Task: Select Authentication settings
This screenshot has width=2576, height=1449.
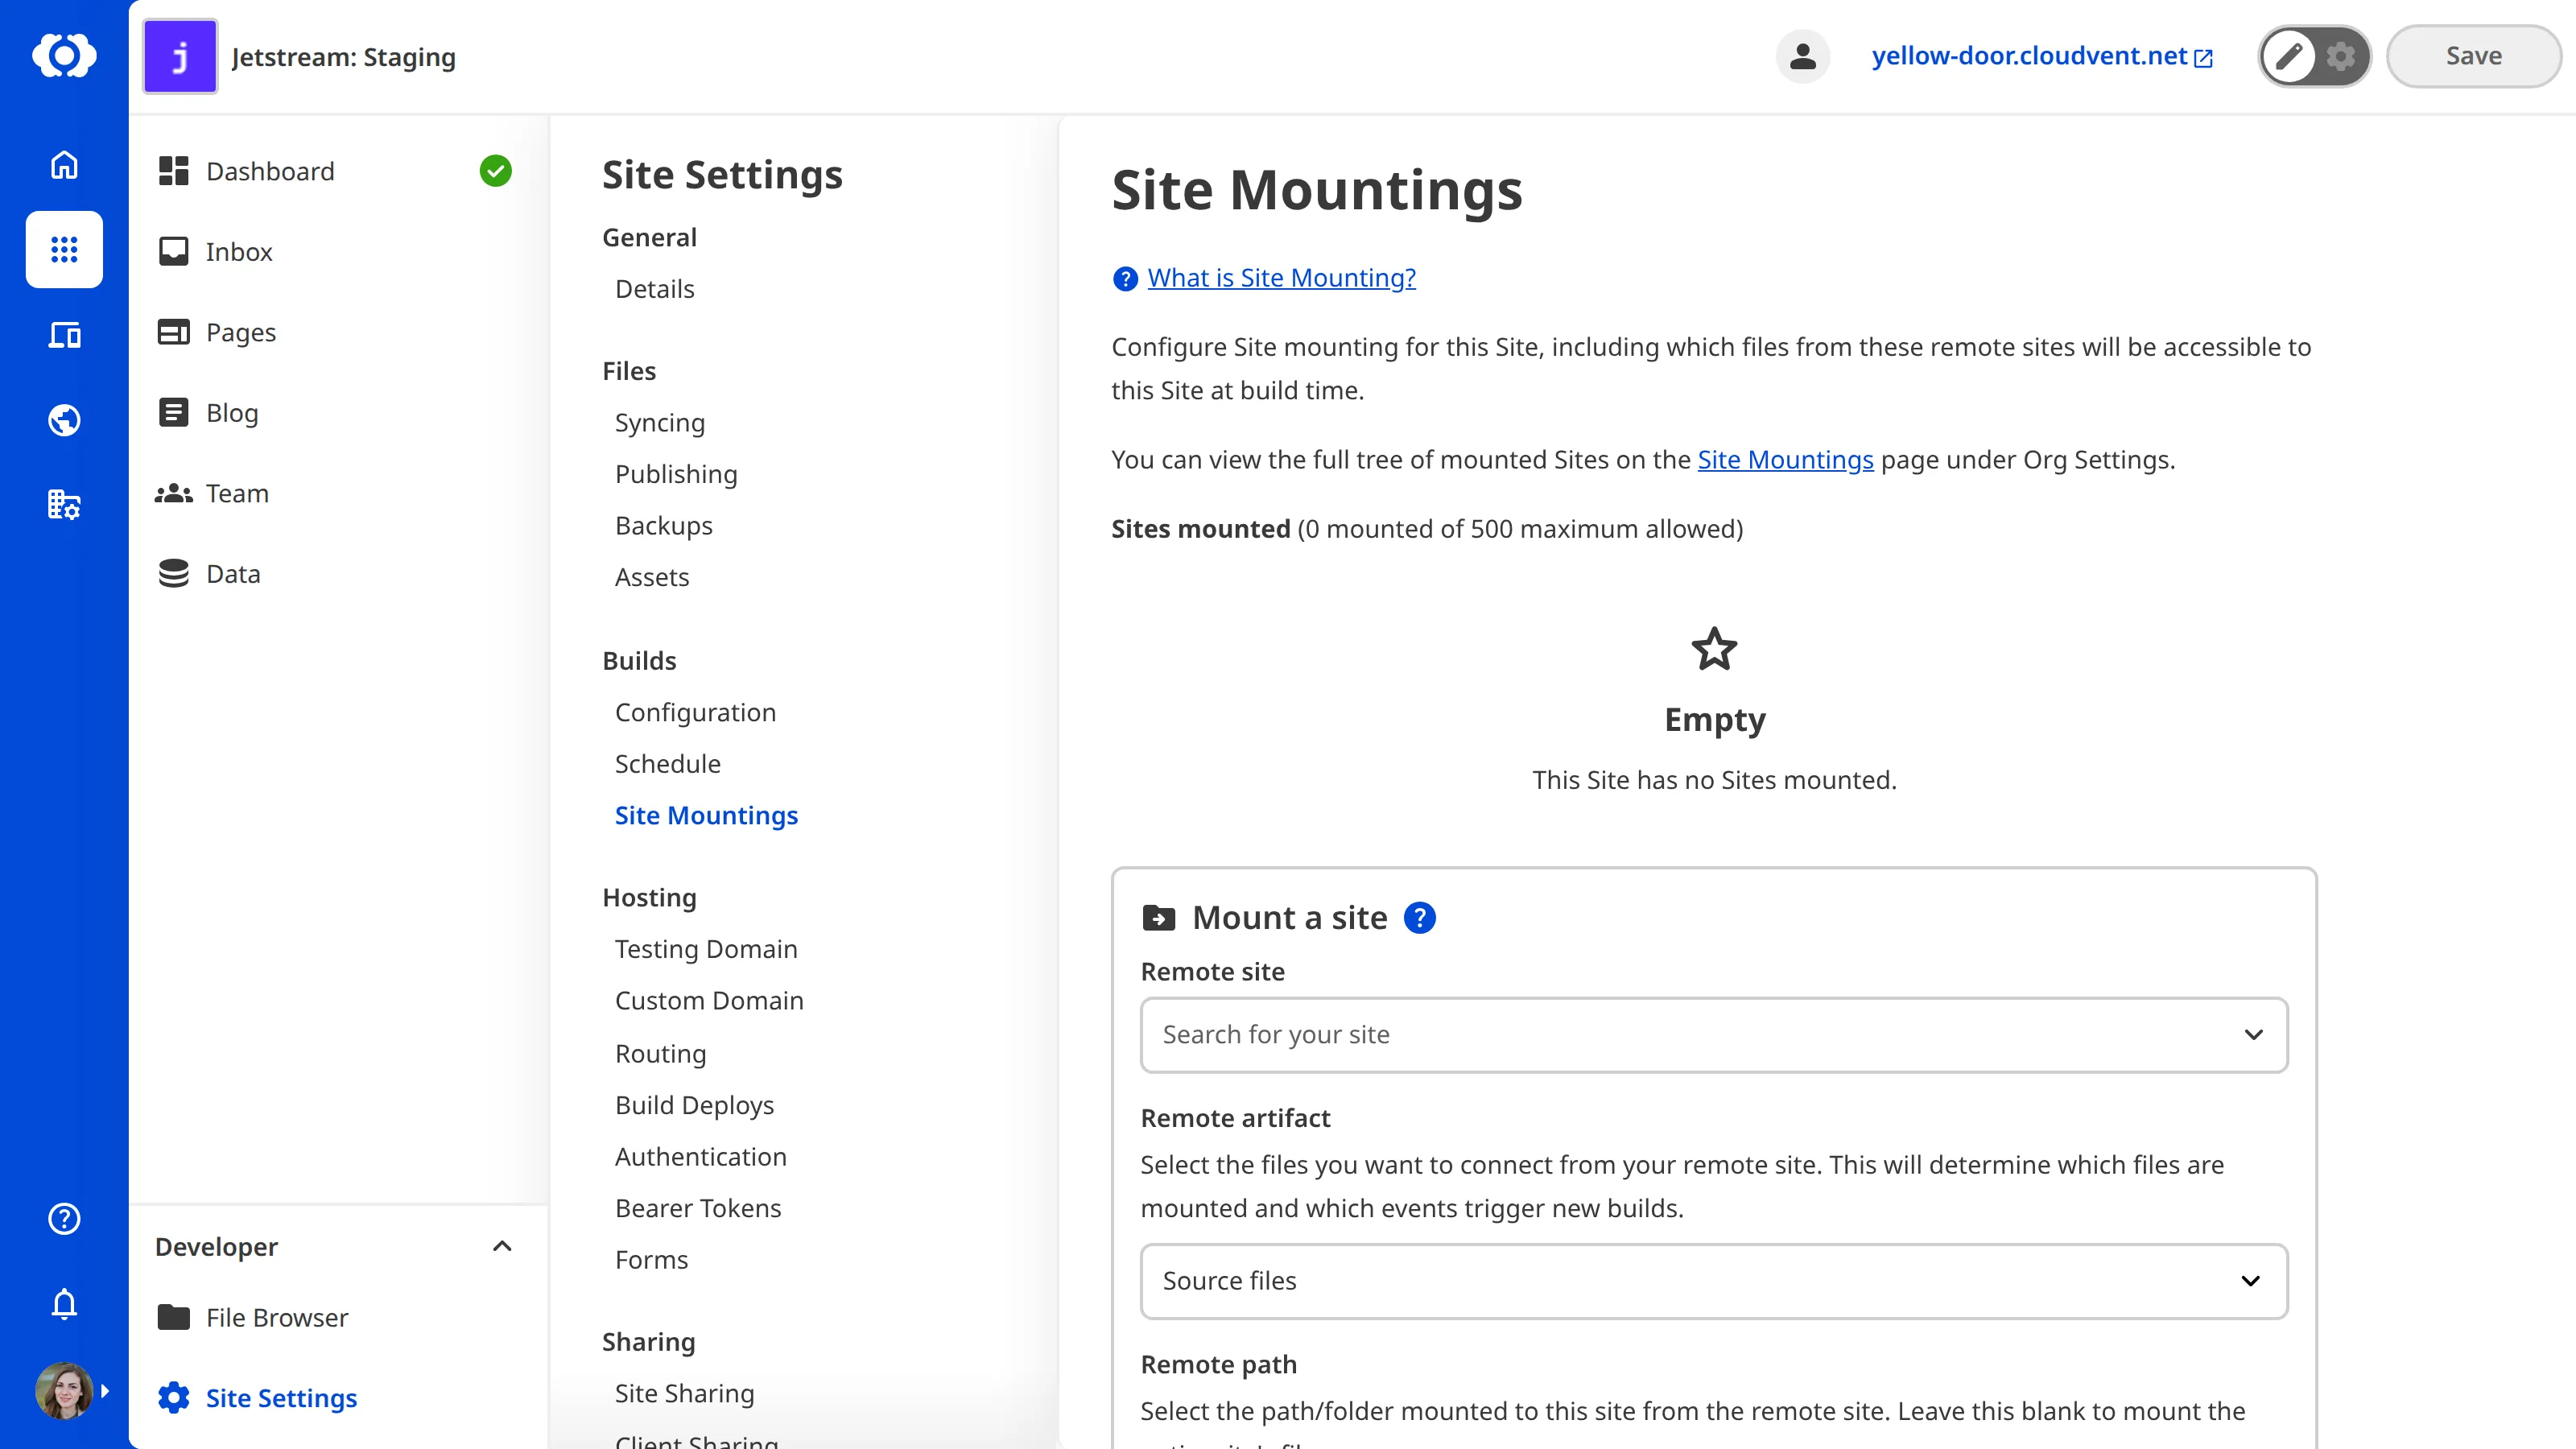Action: click(x=701, y=1156)
